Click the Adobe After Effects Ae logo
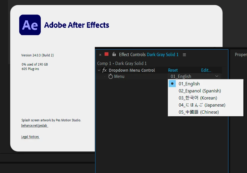This screenshot has width=247, height=173. pyautogui.click(x=30, y=25)
